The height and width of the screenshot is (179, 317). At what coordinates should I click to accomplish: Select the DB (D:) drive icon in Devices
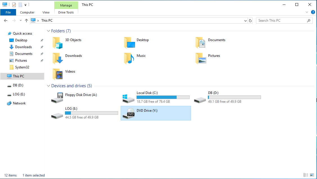click(x=200, y=100)
